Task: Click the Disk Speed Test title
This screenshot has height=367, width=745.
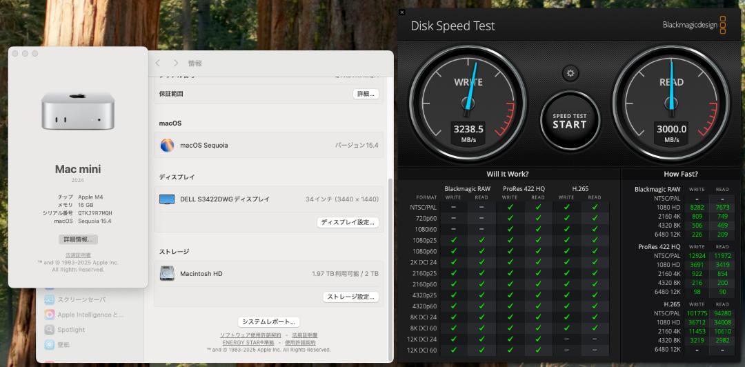Action: point(453,26)
